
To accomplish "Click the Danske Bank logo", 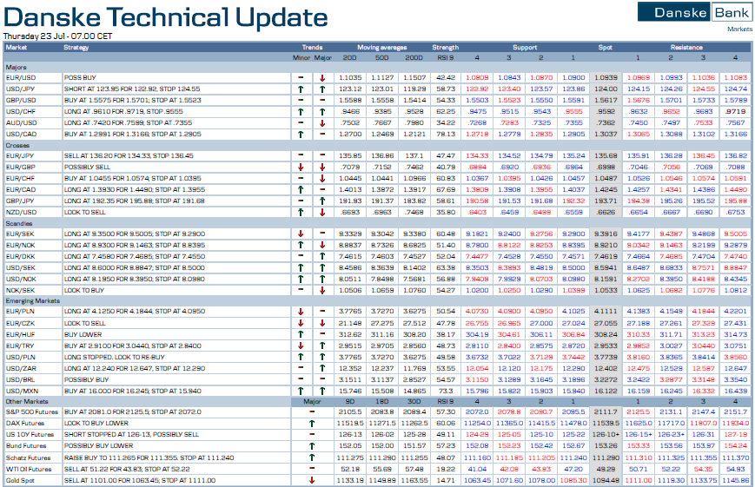I will point(694,12).
